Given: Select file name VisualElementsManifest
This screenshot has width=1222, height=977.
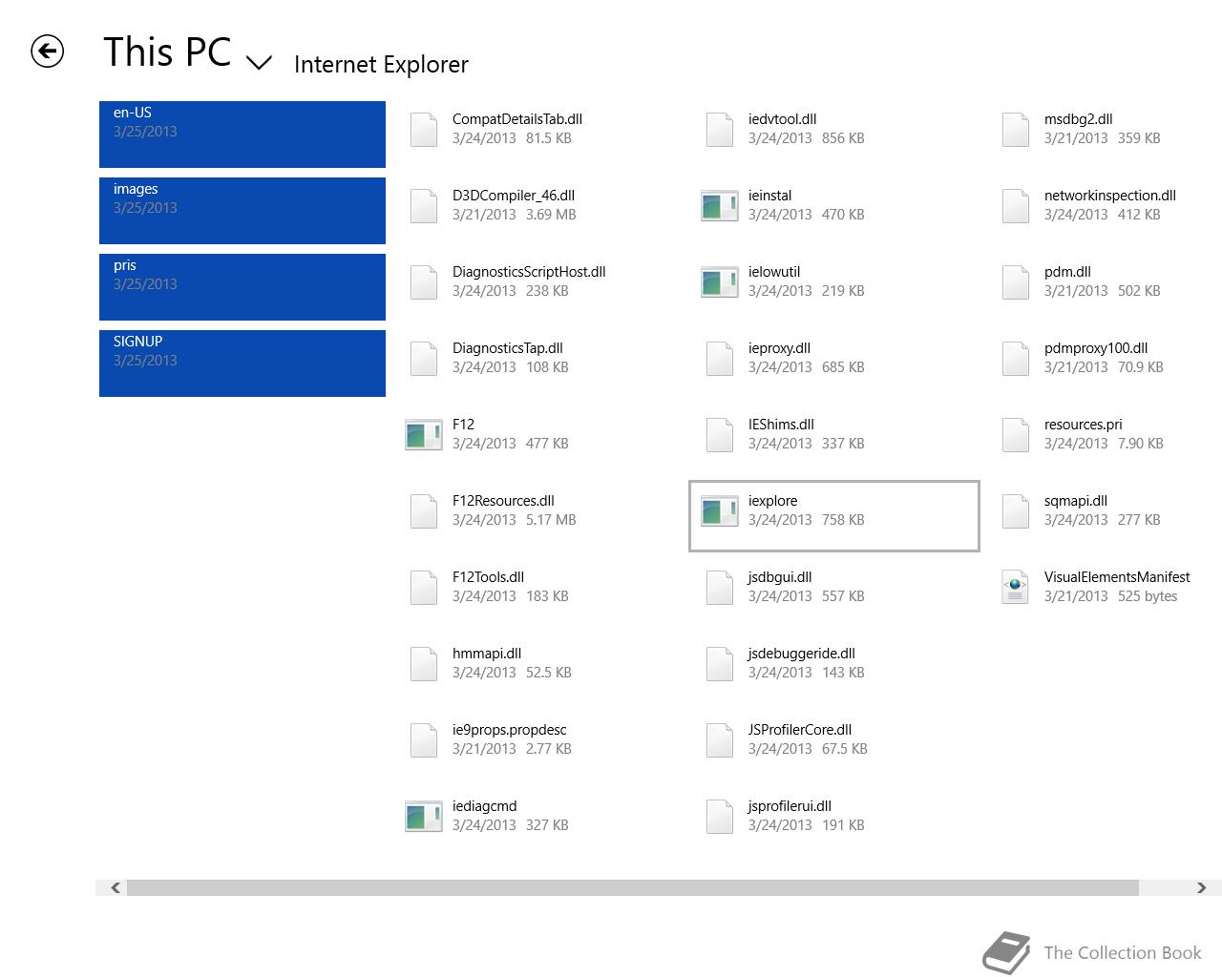Looking at the screenshot, I should pos(1117,577).
